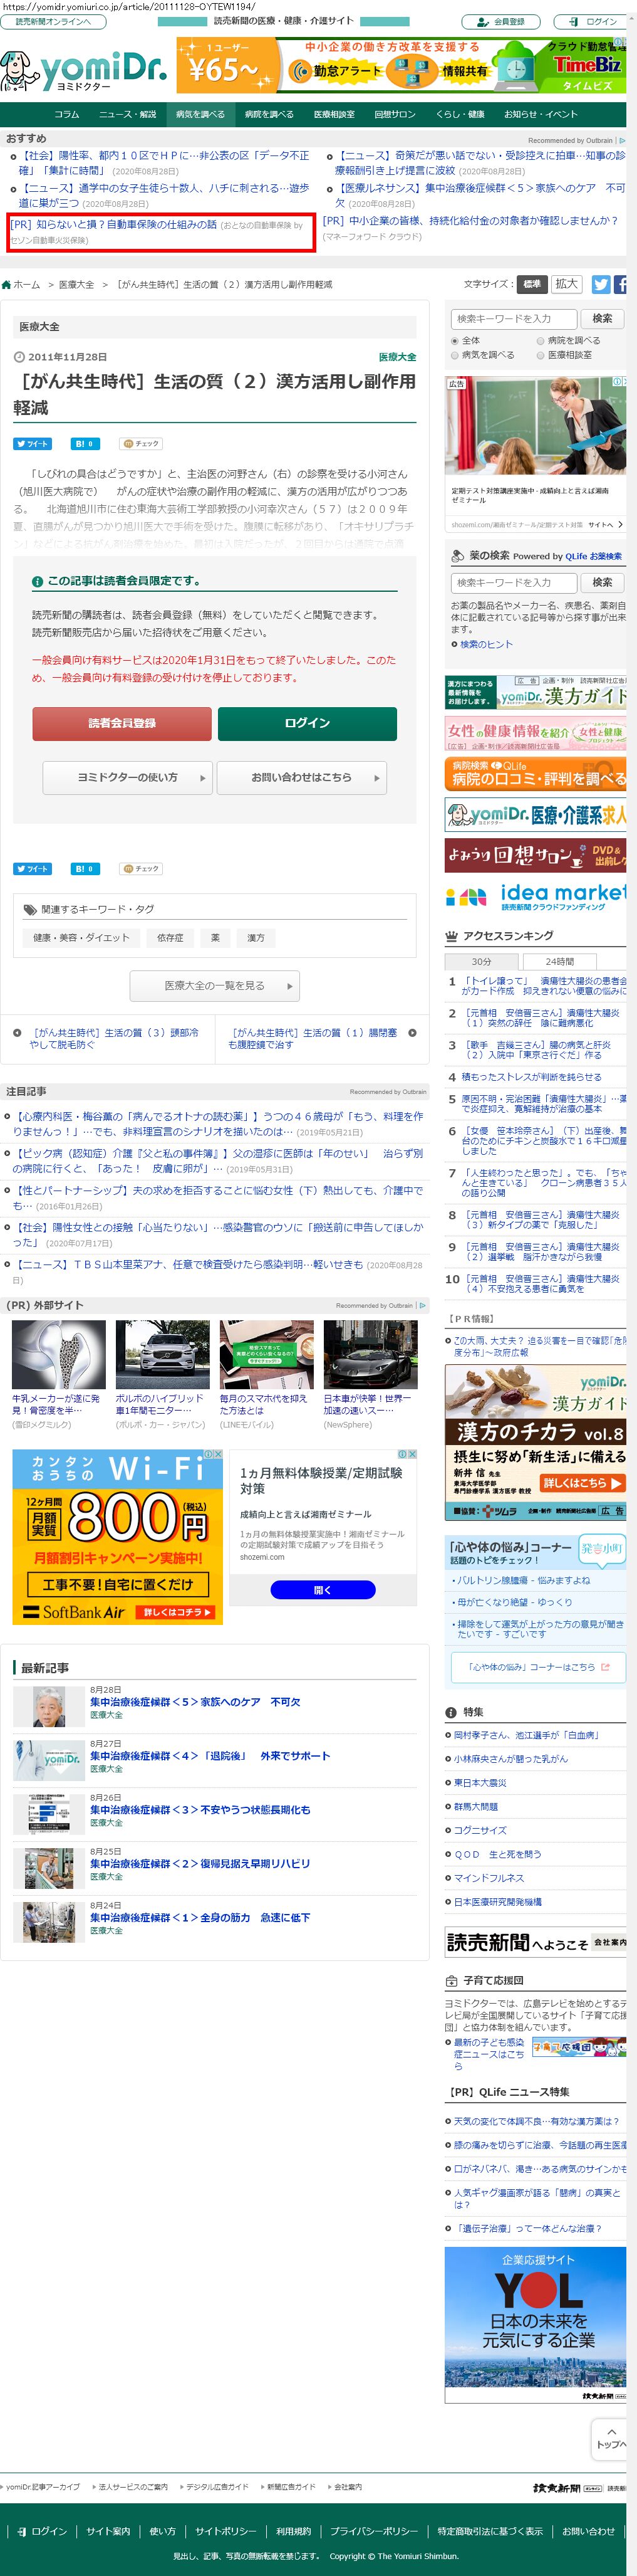Select the 全体 search scope radio button
This screenshot has height=2576, width=637.
[455, 340]
